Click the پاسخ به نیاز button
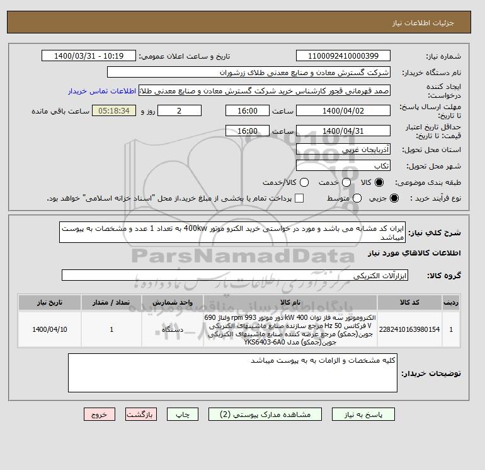 [363, 414]
